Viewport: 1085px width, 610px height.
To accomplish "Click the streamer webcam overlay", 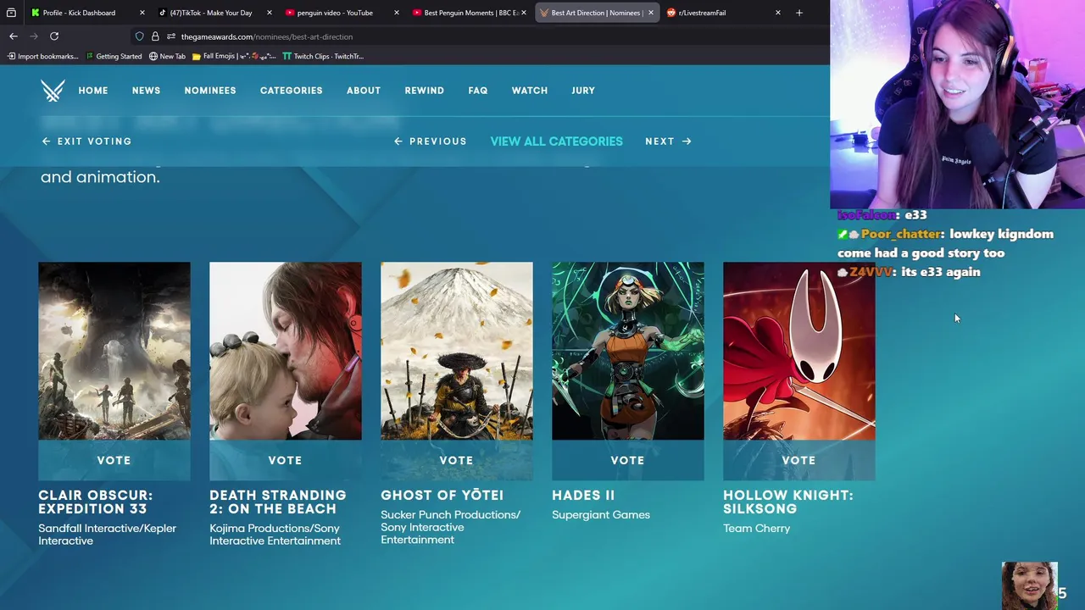I will pos(958,104).
